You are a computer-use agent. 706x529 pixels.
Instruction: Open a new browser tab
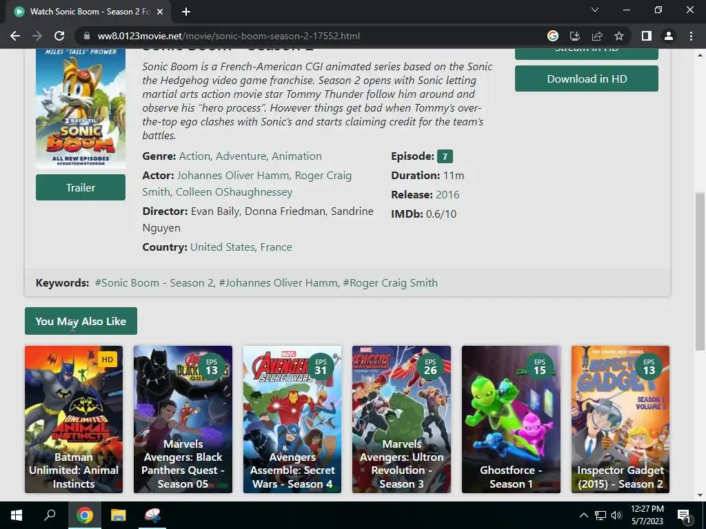click(x=186, y=12)
